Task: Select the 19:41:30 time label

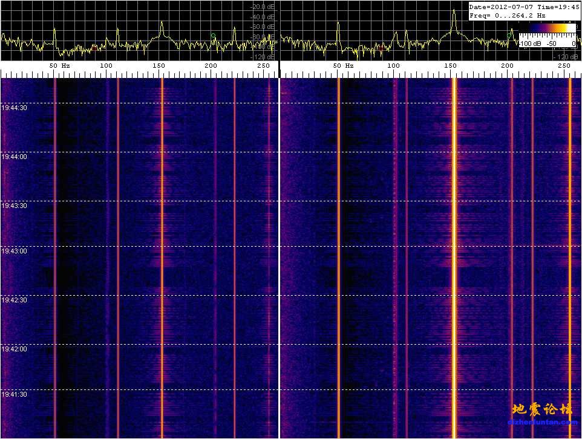Action: (14, 394)
